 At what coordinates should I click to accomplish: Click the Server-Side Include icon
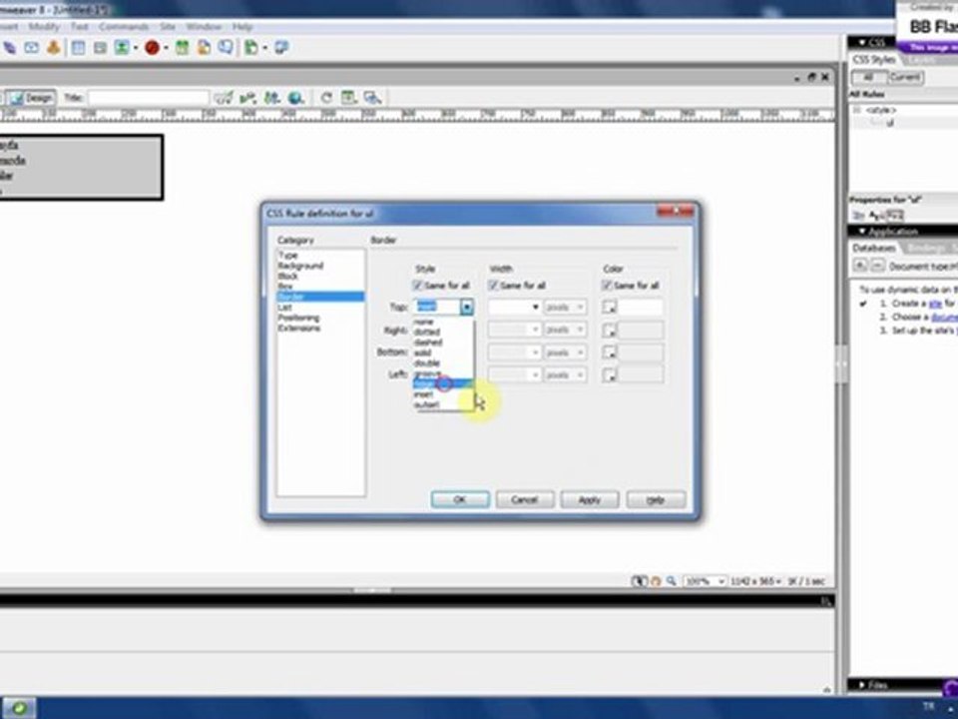pyautogui.click(x=204, y=48)
